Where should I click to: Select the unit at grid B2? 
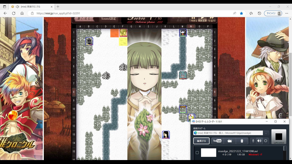tap(89, 41)
